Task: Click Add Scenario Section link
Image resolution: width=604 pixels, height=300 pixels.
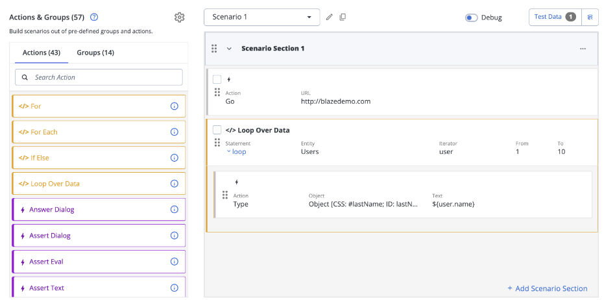Action: pos(548,288)
